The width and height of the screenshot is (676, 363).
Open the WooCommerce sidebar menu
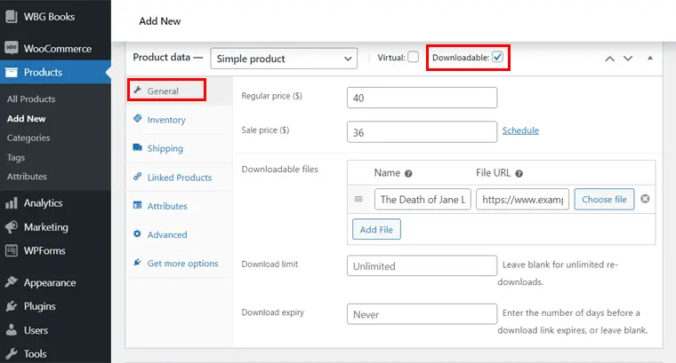click(55, 48)
